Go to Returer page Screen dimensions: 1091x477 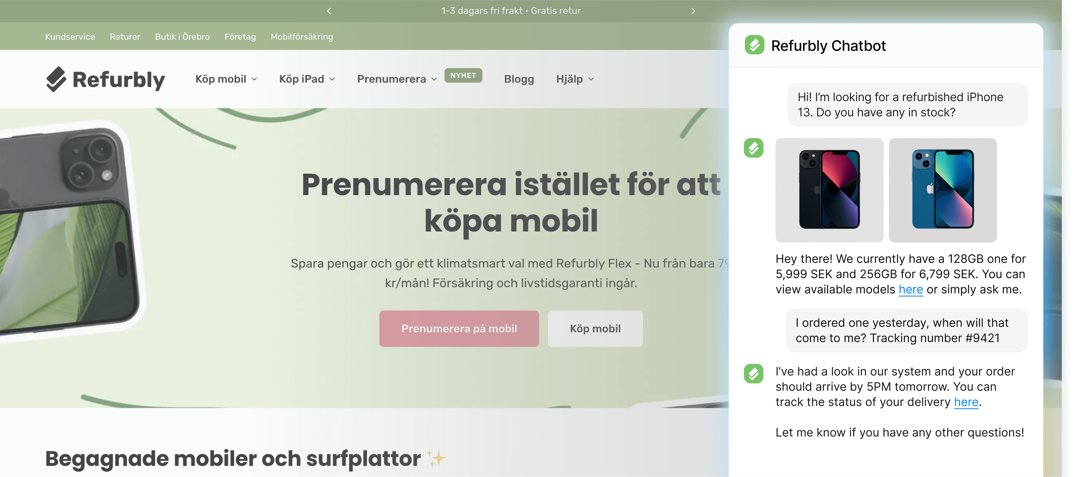(125, 37)
